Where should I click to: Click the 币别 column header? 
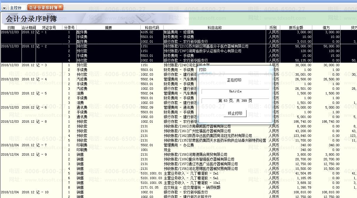(x=273, y=28)
